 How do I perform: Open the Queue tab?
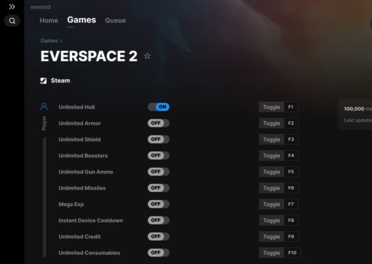coord(115,20)
